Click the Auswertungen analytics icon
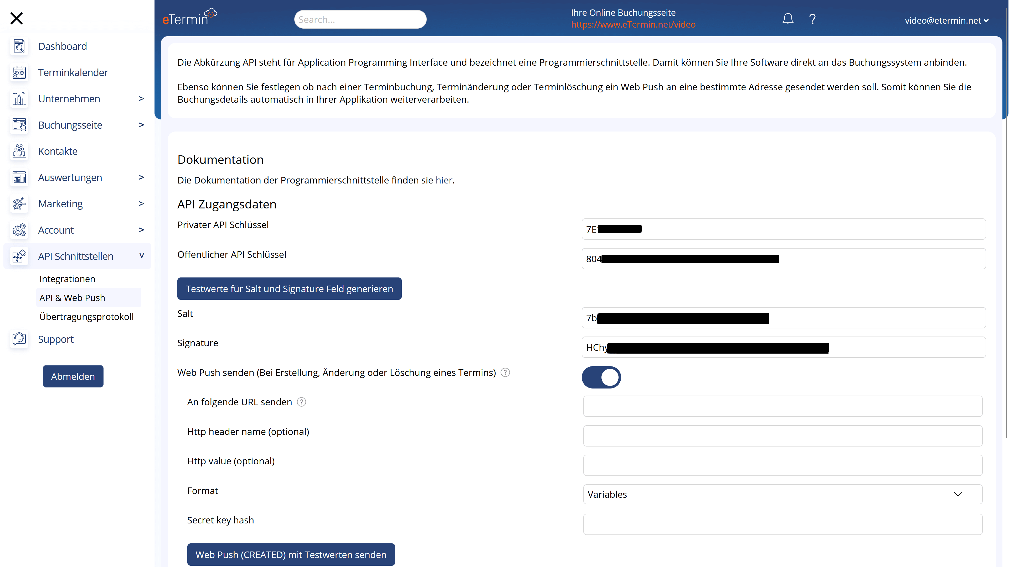The width and height of the screenshot is (1009, 567). click(x=19, y=177)
